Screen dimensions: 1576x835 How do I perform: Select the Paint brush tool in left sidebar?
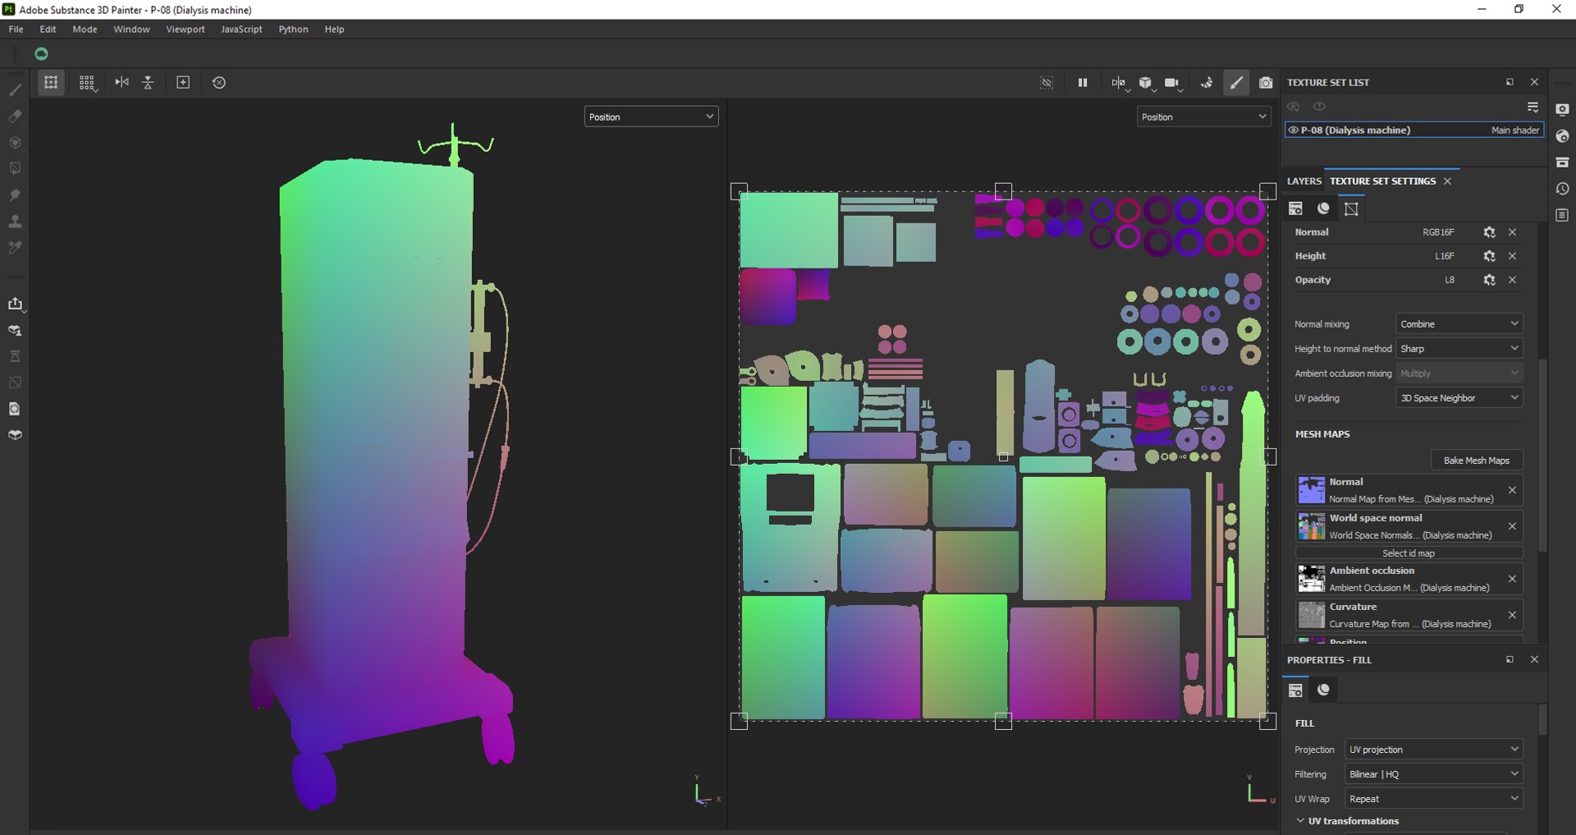pyautogui.click(x=15, y=89)
